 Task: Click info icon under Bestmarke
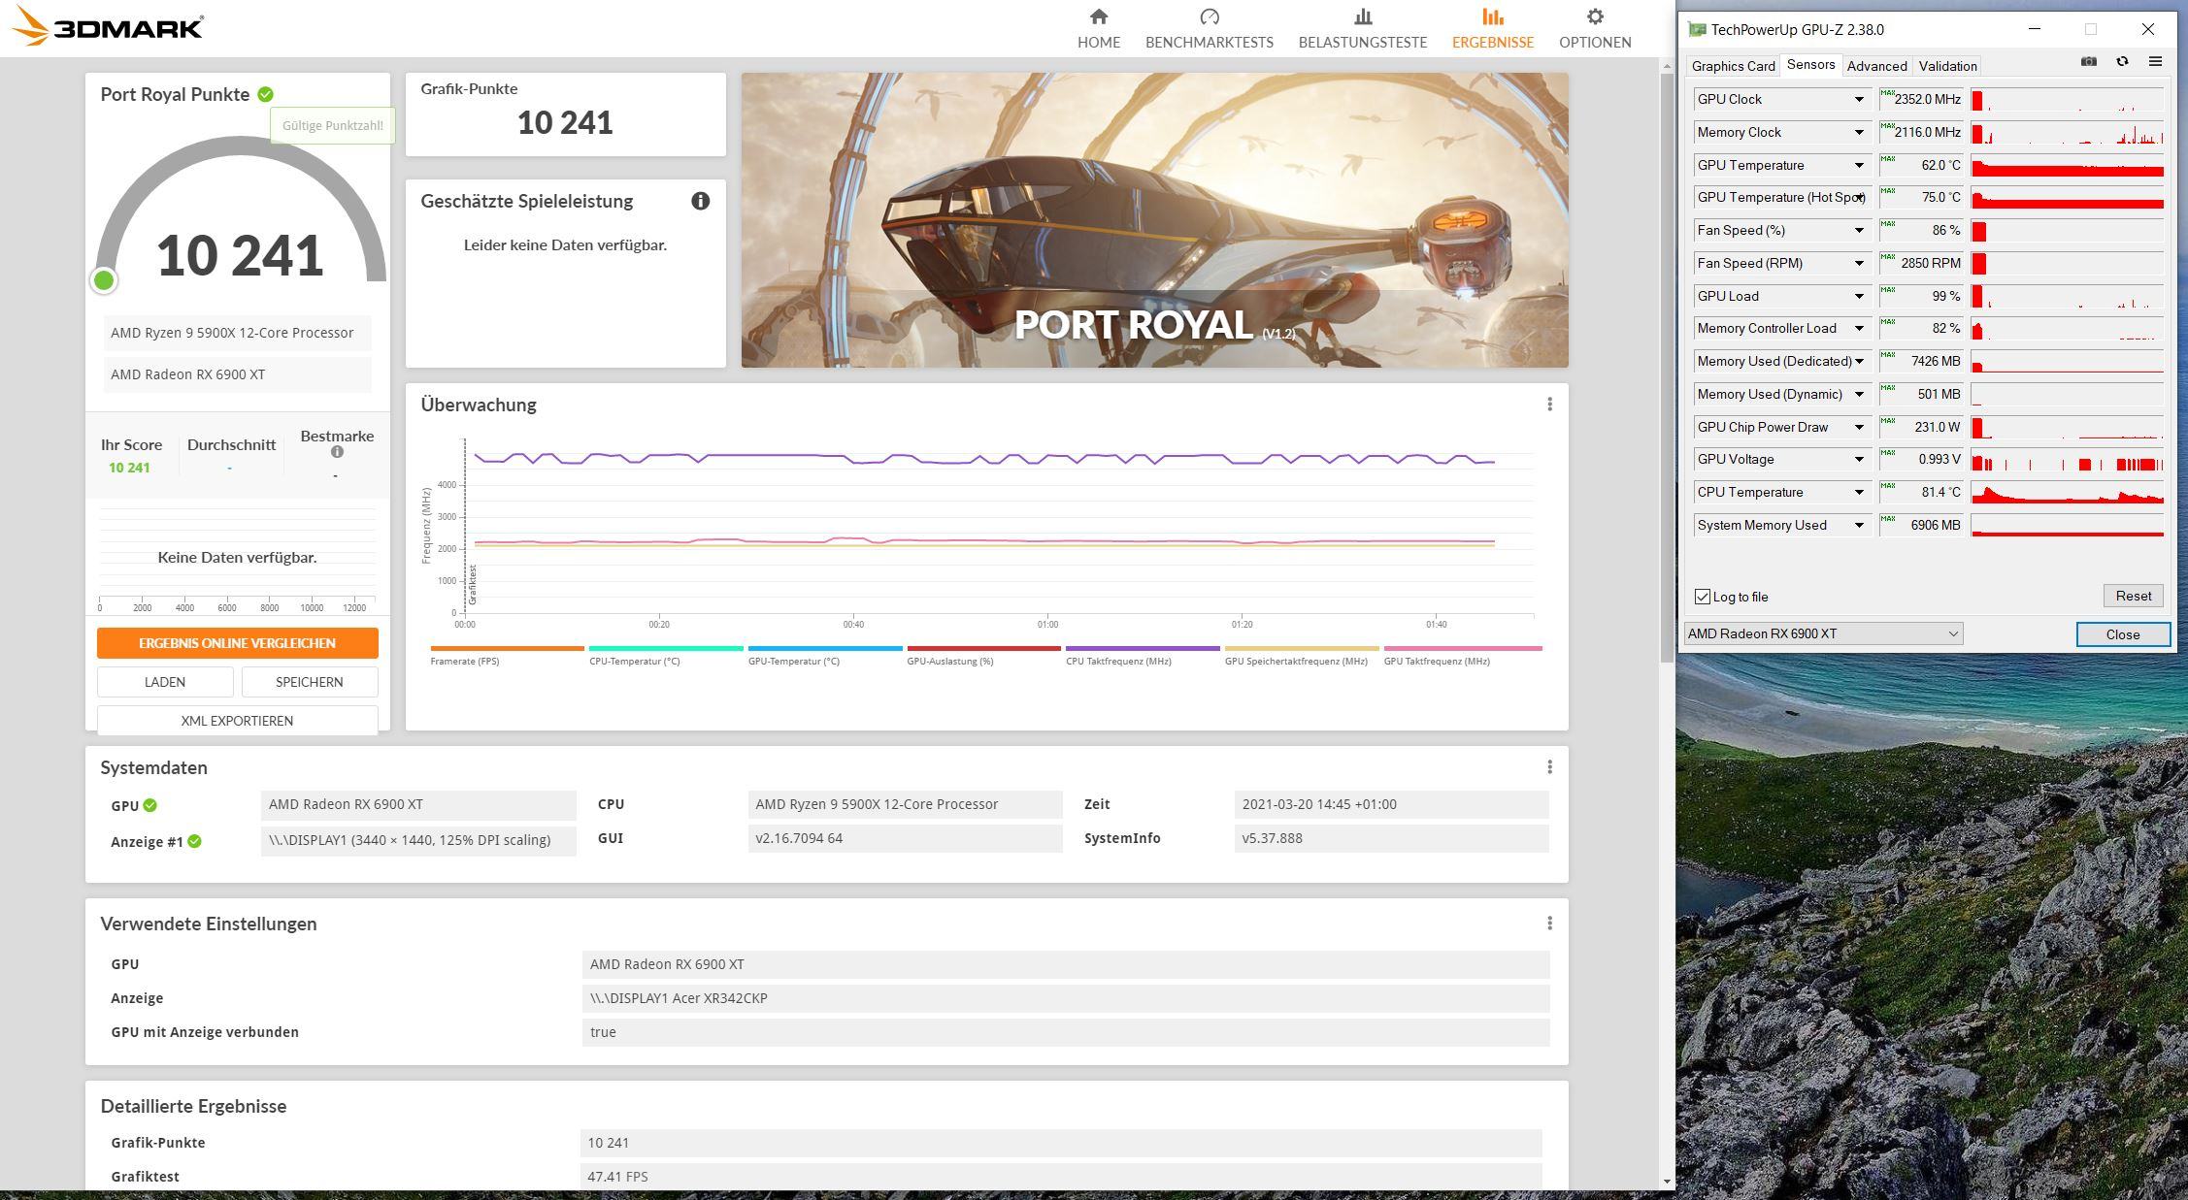(337, 452)
